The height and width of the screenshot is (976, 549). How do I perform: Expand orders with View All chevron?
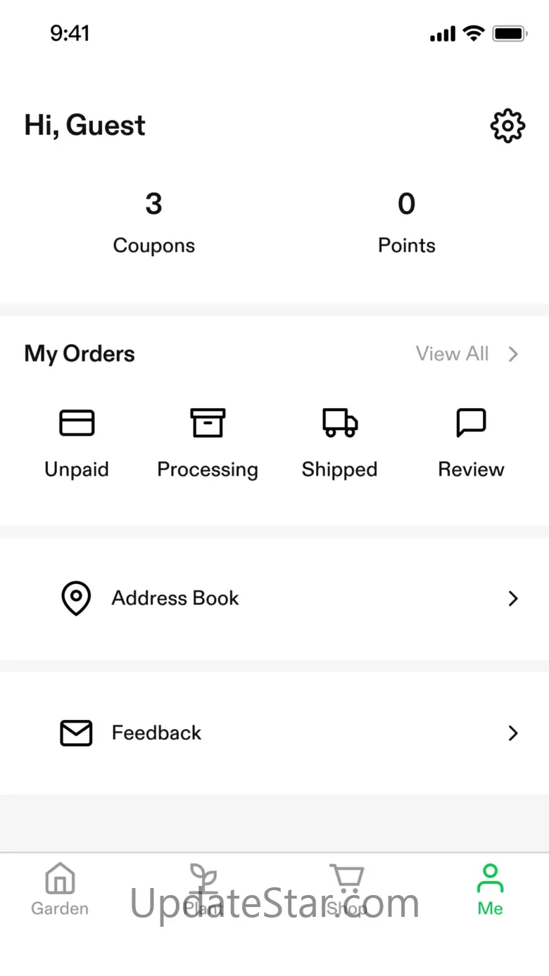(513, 354)
